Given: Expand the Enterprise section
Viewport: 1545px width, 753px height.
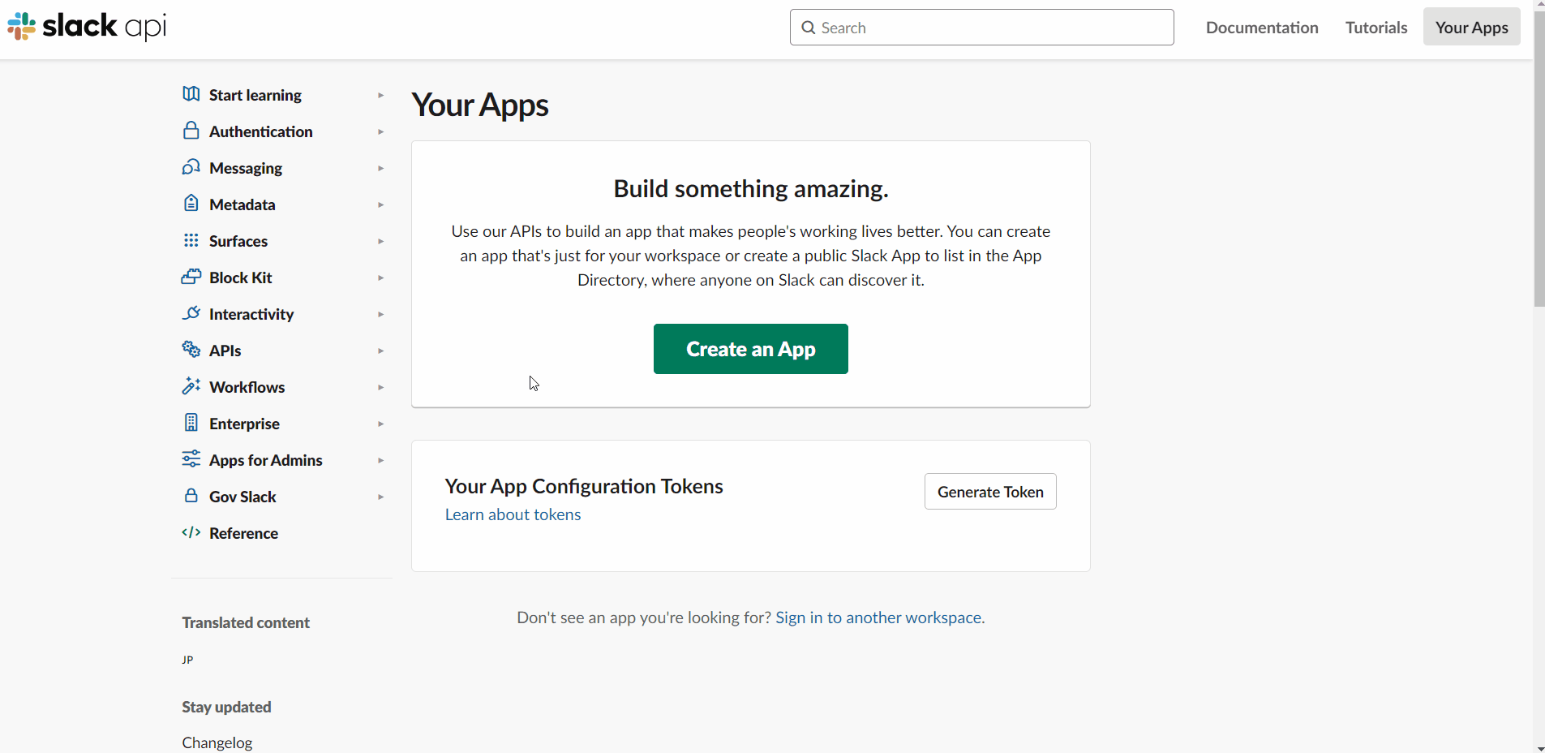Looking at the screenshot, I should pyautogui.click(x=380, y=423).
